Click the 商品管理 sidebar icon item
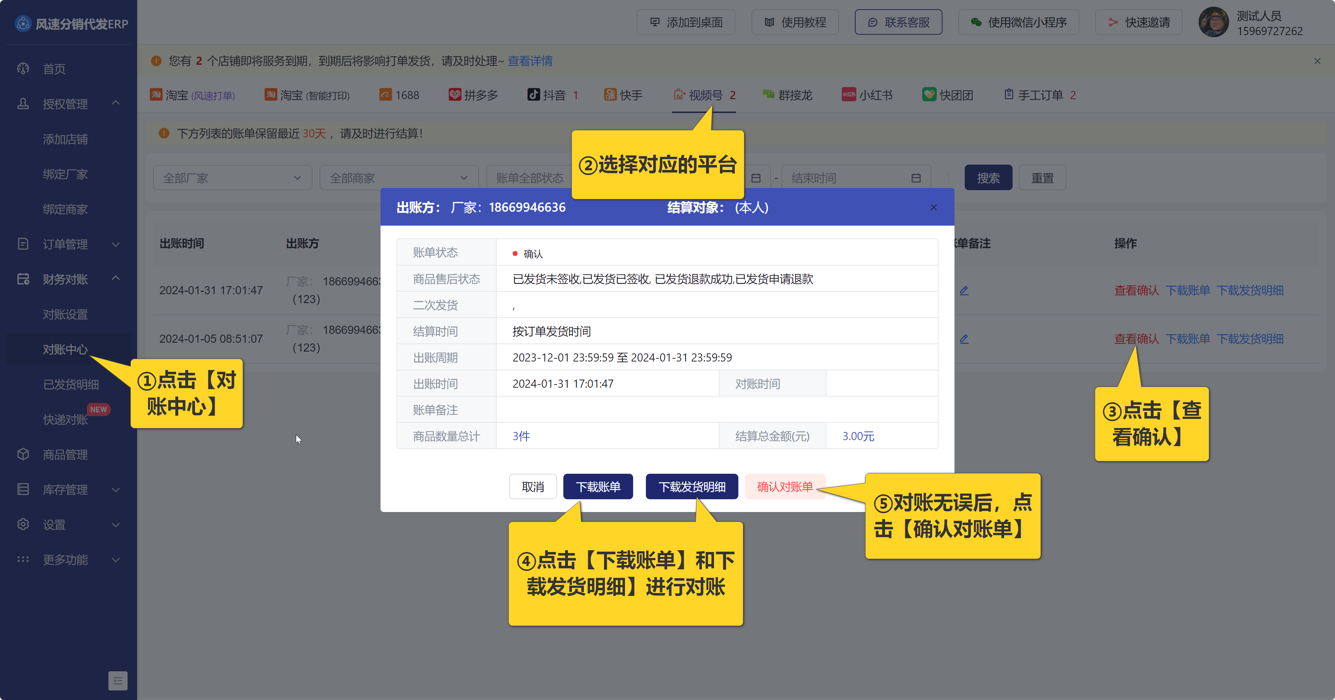The height and width of the screenshot is (700, 1335). point(23,455)
